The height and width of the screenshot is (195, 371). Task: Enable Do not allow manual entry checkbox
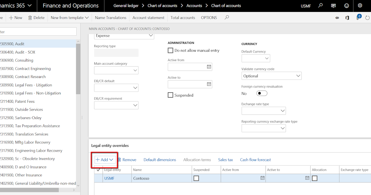170,50
